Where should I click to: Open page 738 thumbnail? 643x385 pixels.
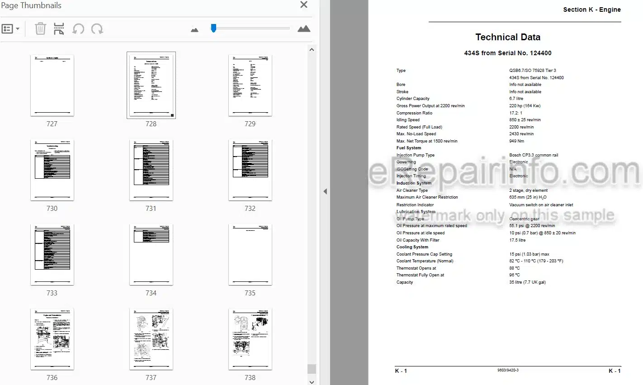coord(250,339)
